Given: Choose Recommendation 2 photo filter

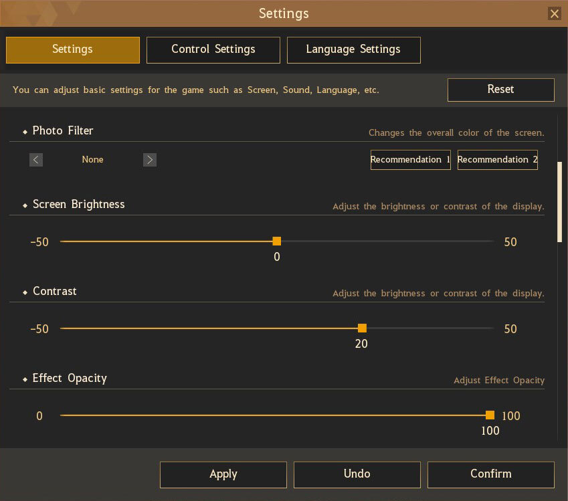Looking at the screenshot, I should click(x=497, y=160).
